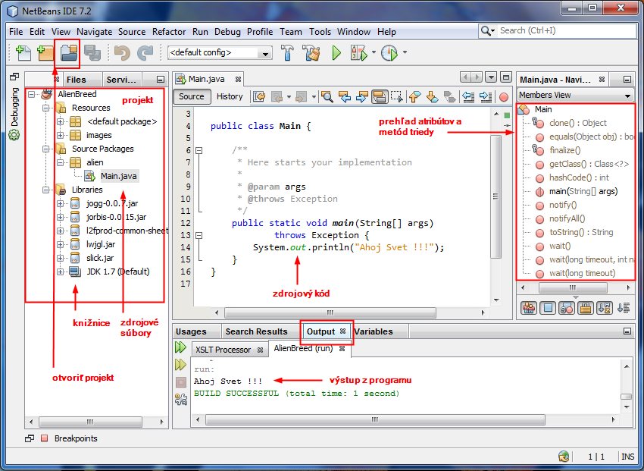Toggle Sort by Name in Navigator
The width and height of the screenshot is (644, 471).
tap(604, 308)
